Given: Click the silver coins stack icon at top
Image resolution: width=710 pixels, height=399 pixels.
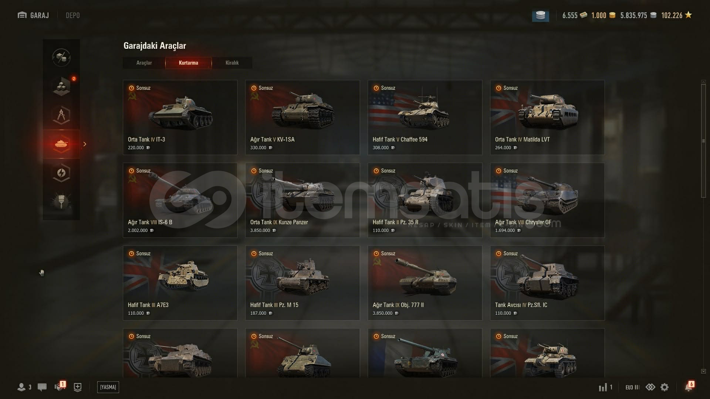Looking at the screenshot, I should (x=540, y=16).
